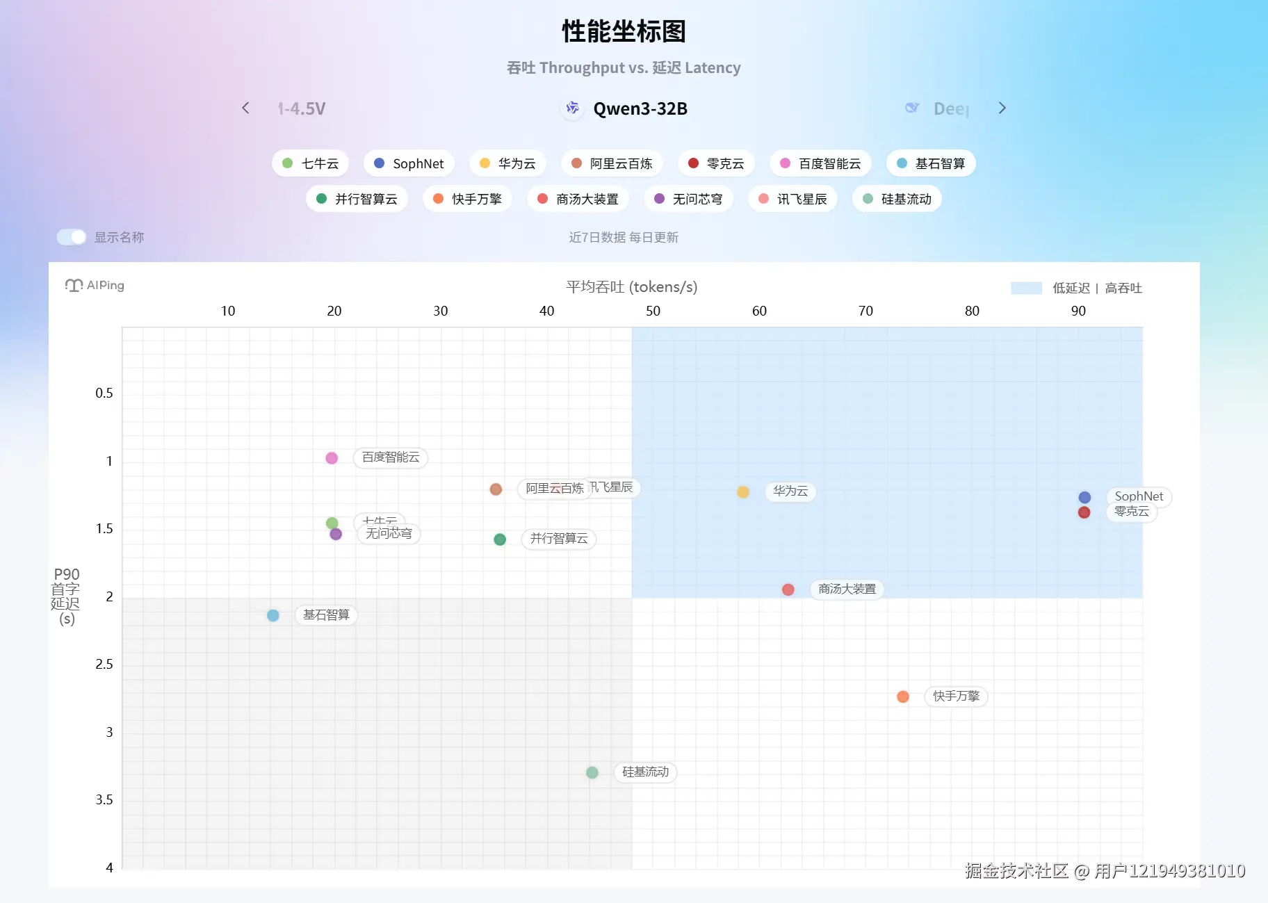The image size is (1268, 903).
Task: Click the 零克云 chart label
Action: [1132, 512]
